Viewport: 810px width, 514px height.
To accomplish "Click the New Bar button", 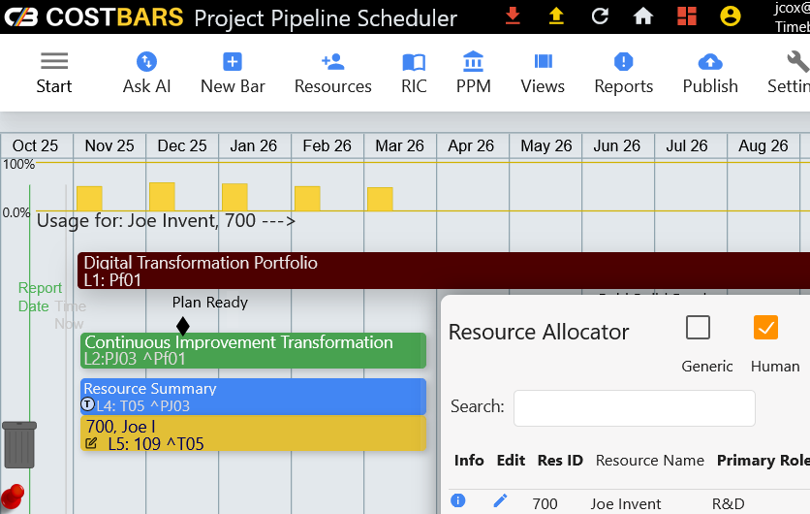I will coord(233,73).
